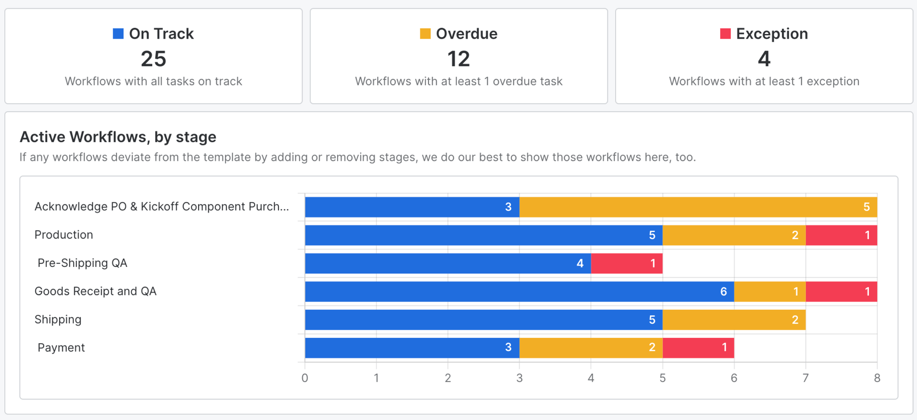This screenshot has width=917, height=420.
Task: Select the Production stage label
Action: click(64, 235)
